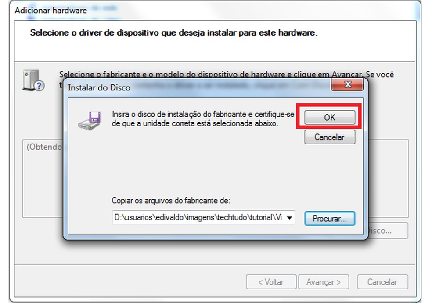Viewport: 432px width, 303px height.
Task: Open the Procurar... file browser button
Action: [x=330, y=218]
